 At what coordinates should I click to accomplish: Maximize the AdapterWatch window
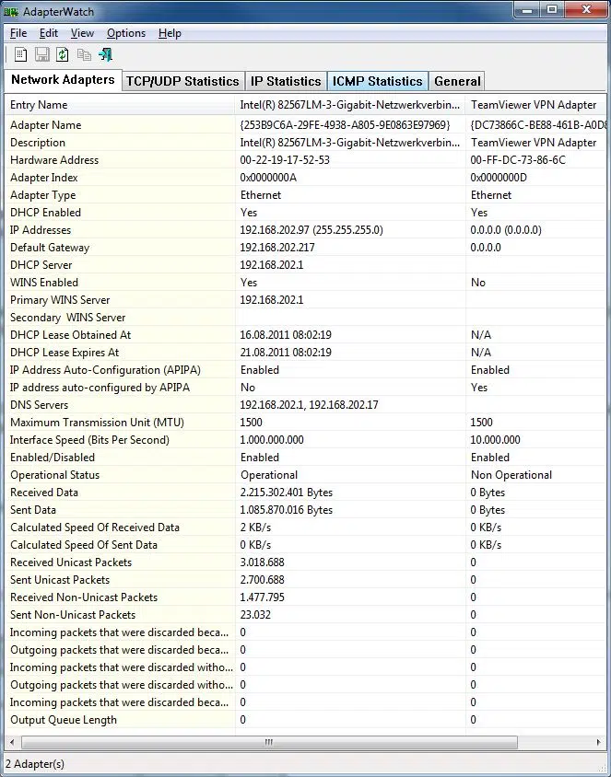pos(552,10)
